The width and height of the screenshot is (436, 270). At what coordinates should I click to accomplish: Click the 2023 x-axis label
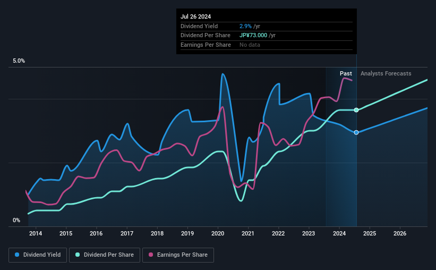[x=309, y=233]
